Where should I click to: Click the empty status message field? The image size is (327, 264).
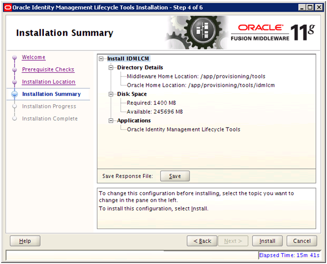coord(132,255)
